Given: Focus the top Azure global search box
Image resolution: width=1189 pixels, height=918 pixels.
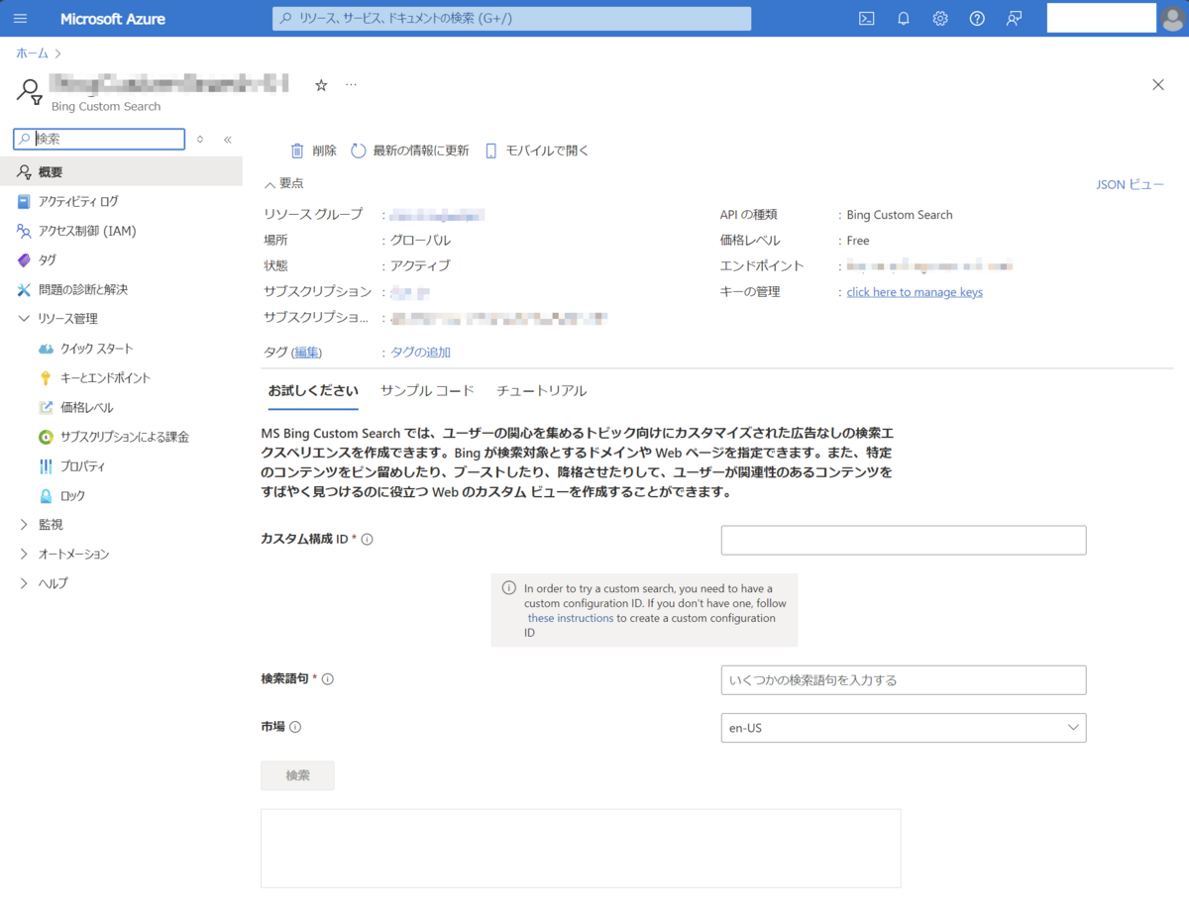Looking at the screenshot, I should pos(511,18).
